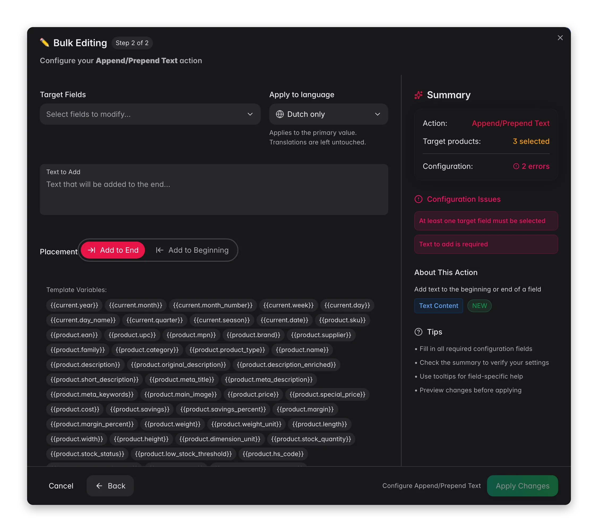
Task: Click the globe icon in language dropdown
Action: point(280,114)
